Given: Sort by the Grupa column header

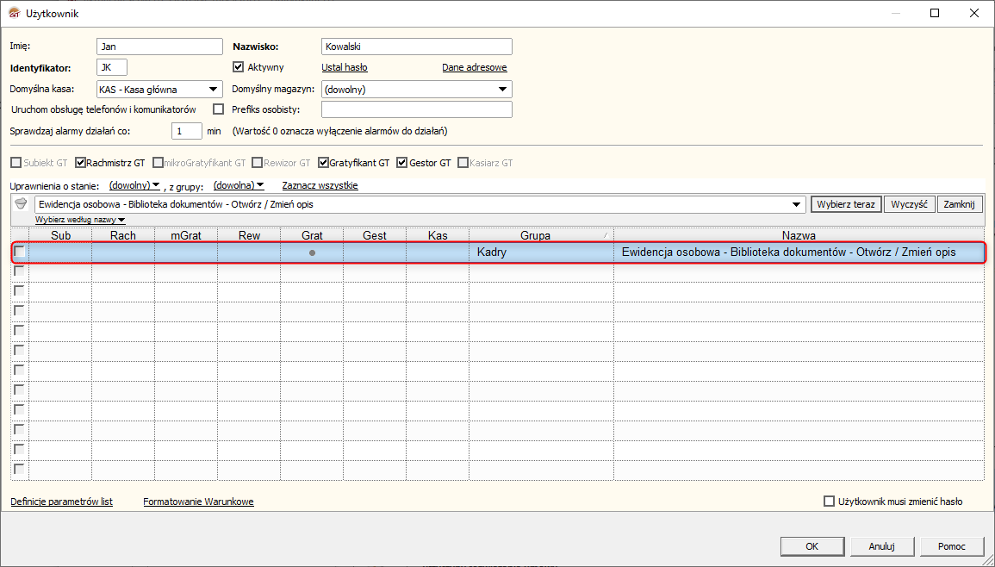Looking at the screenshot, I should click(x=541, y=235).
